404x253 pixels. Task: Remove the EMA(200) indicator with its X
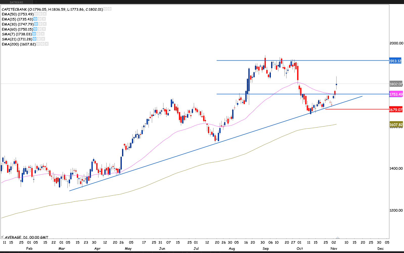[46, 44]
